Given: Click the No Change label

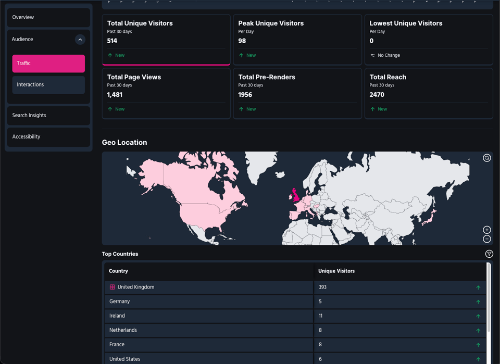Looking at the screenshot, I should coord(389,55).
